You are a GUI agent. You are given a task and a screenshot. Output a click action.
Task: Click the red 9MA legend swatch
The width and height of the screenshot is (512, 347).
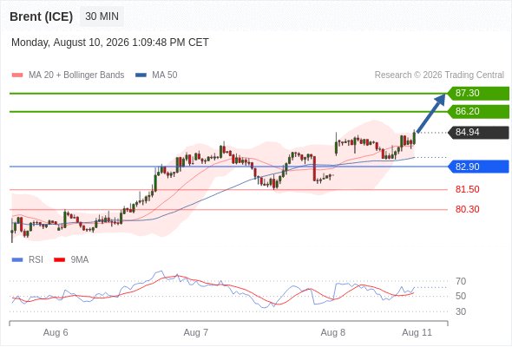coord(59,260)
